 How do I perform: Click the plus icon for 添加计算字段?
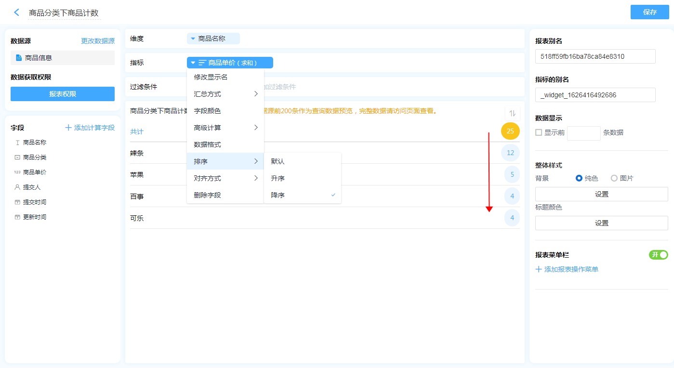point(68,128)
